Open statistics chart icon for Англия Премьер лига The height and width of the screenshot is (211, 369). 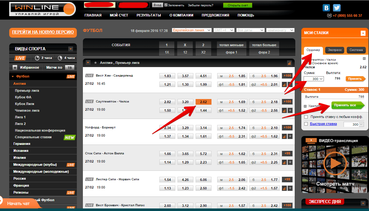click(289, 63)
